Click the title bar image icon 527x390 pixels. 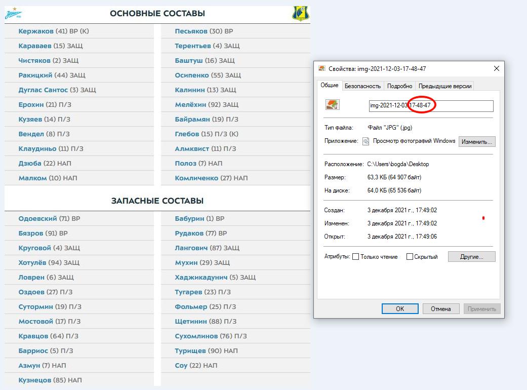321,68
